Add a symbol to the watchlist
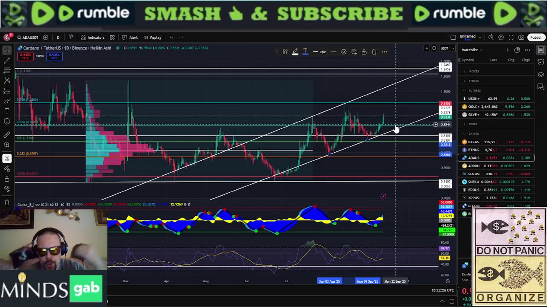The image size is (547, 307). 507,50
